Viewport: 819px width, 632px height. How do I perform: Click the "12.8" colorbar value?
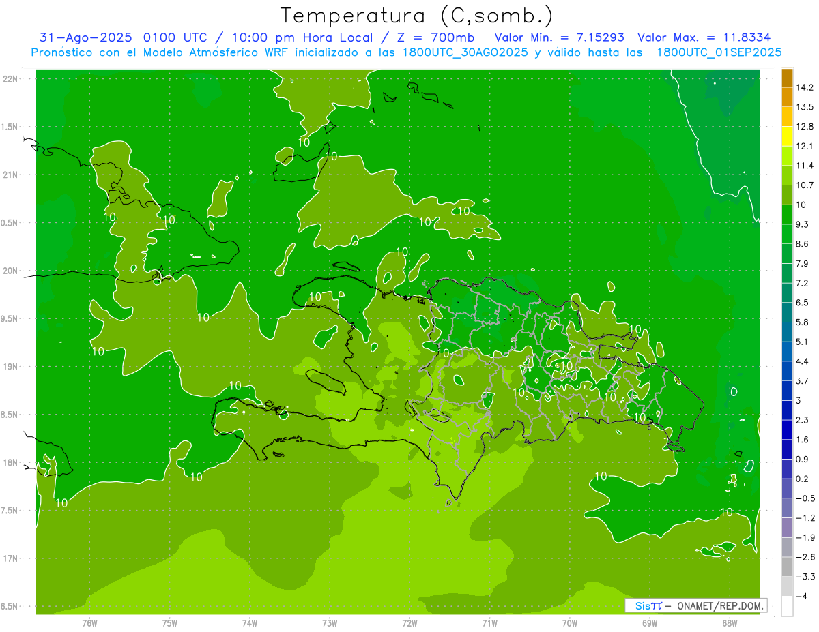[x=805, y=126]
